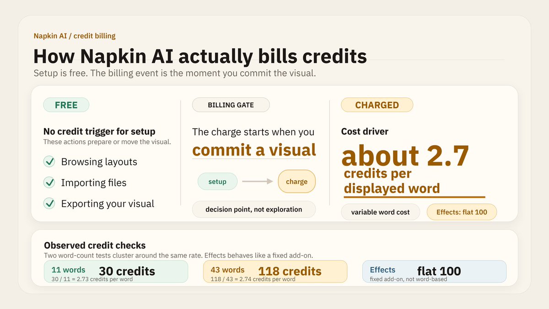Click the green check beside Importing files

[x=49, y=183]
